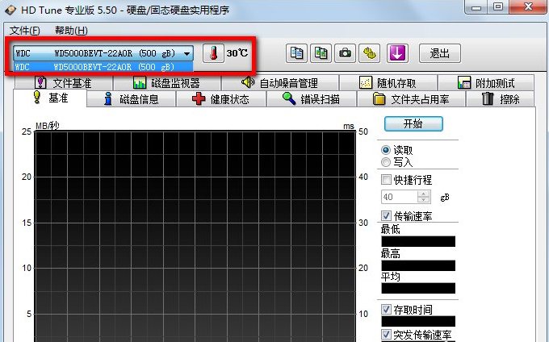Open the 健康状态 tab
The width and height of the screenshot is (549, 342).
221,99
